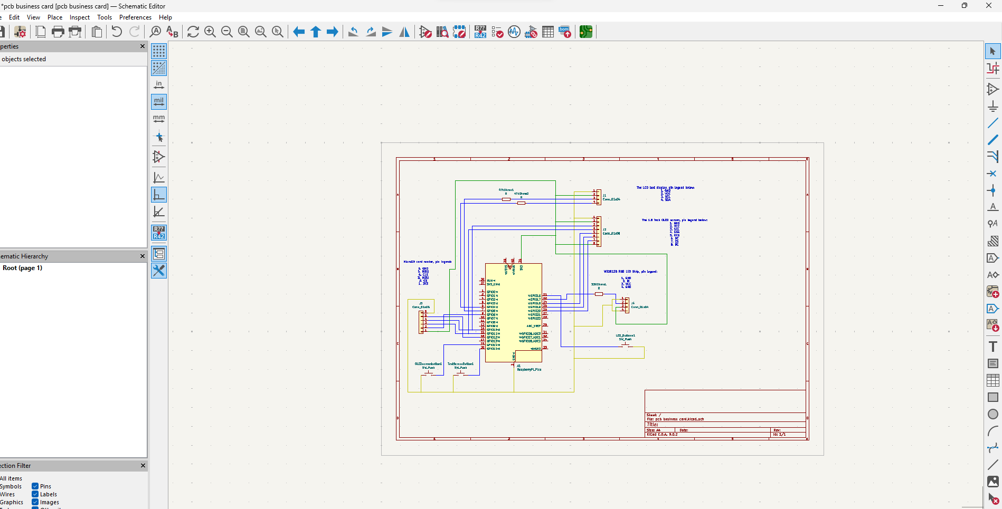Mirror selection horizontally using the toolbar icon

[x=404, y=32]
